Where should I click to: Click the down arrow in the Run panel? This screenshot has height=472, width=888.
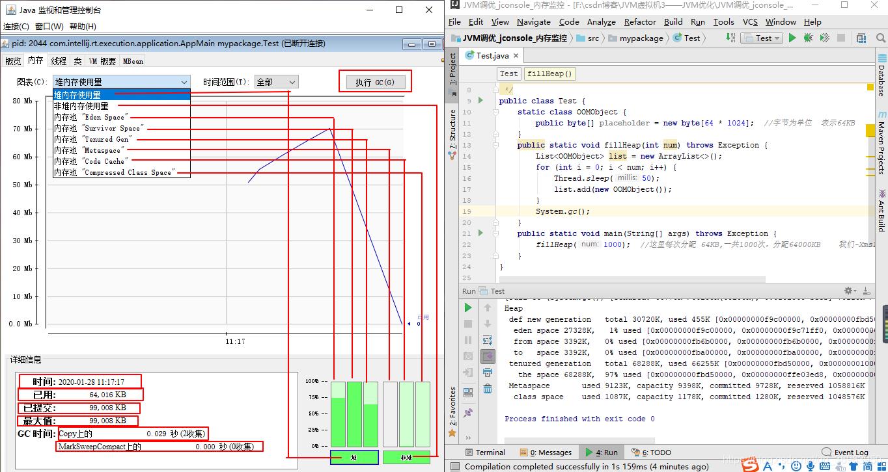488,324
